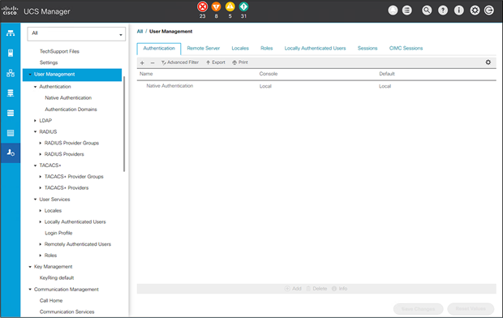Switch to the CIMC Sessions tab

tap(406, 49)
